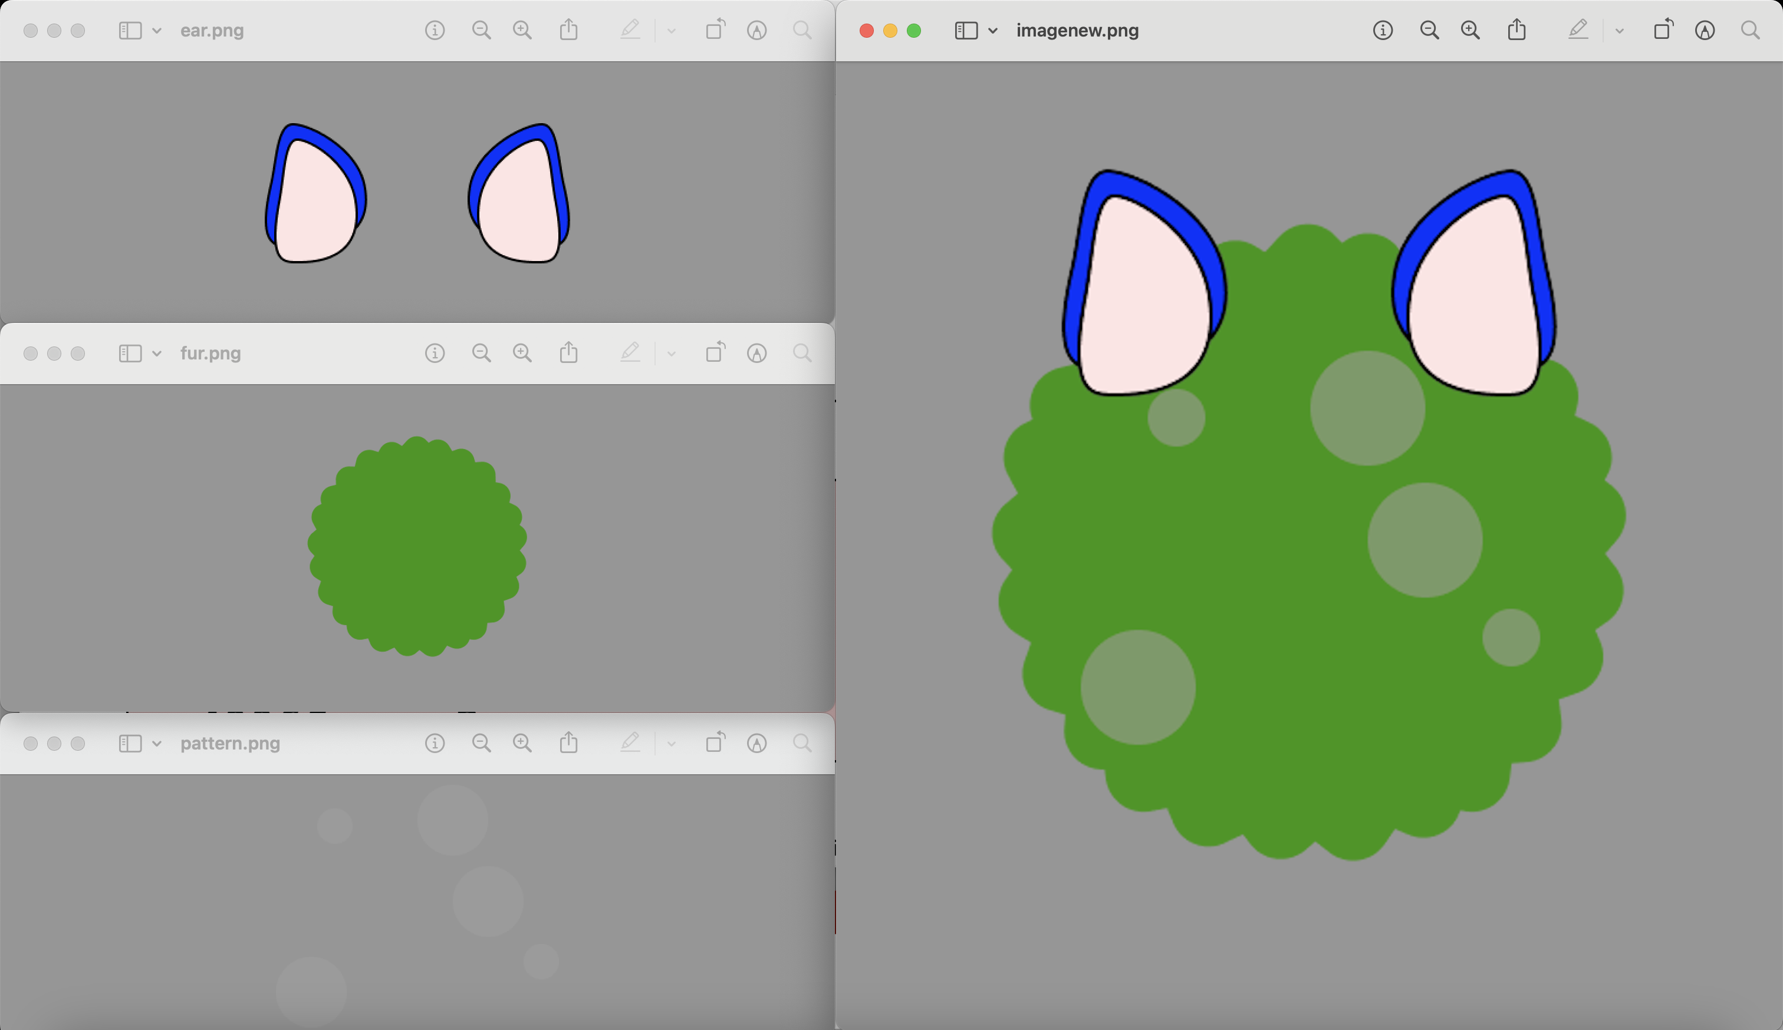The image size is (1783, 1030).
Task: Open Share menu in pattern.png window
Action: tap(569, 743)
